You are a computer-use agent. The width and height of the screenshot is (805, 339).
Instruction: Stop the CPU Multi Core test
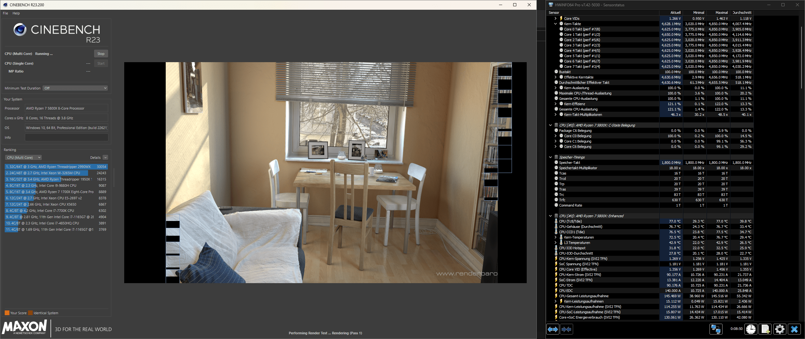(x=101, y=54)
